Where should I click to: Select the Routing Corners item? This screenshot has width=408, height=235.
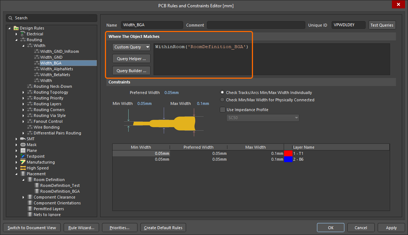pos(49,110)
